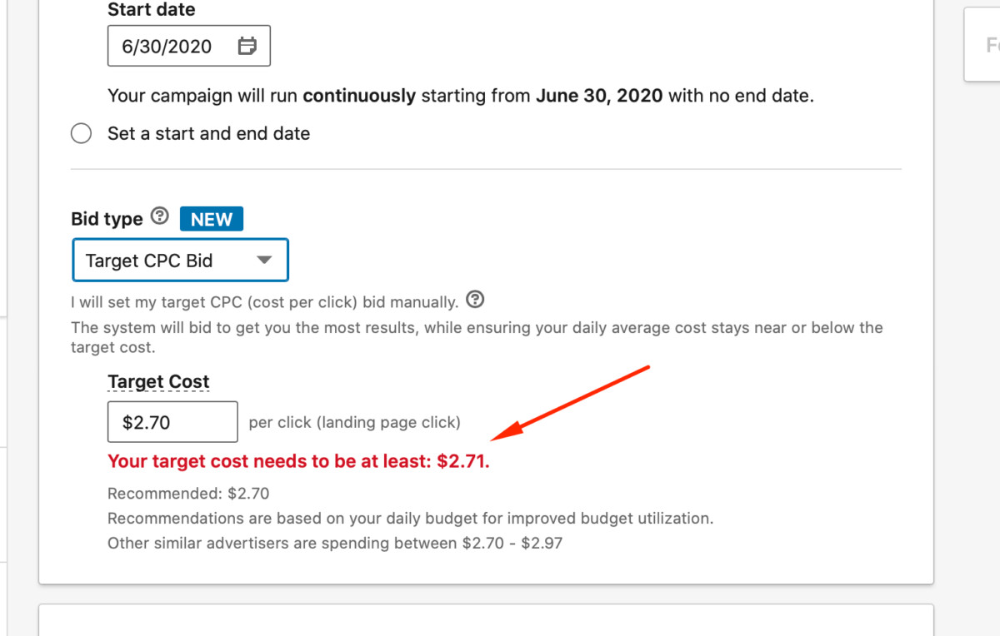Click into the Target Cost $2.70 input
This screenshot has height=636, width=1000.
click(172, 422)
